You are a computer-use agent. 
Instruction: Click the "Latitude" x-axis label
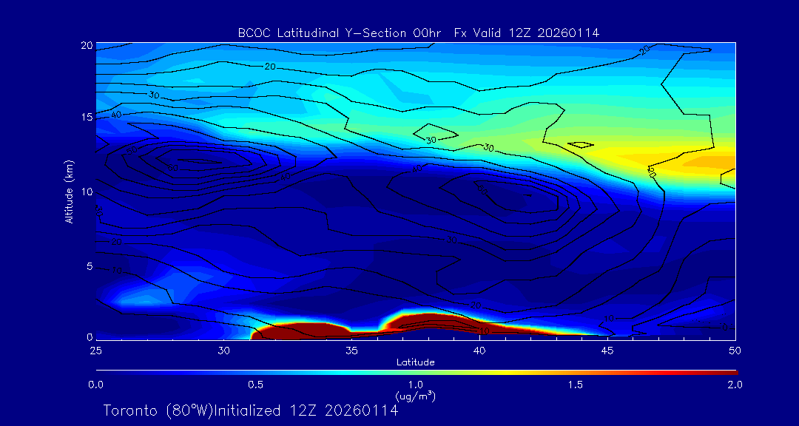click(415, 362)
